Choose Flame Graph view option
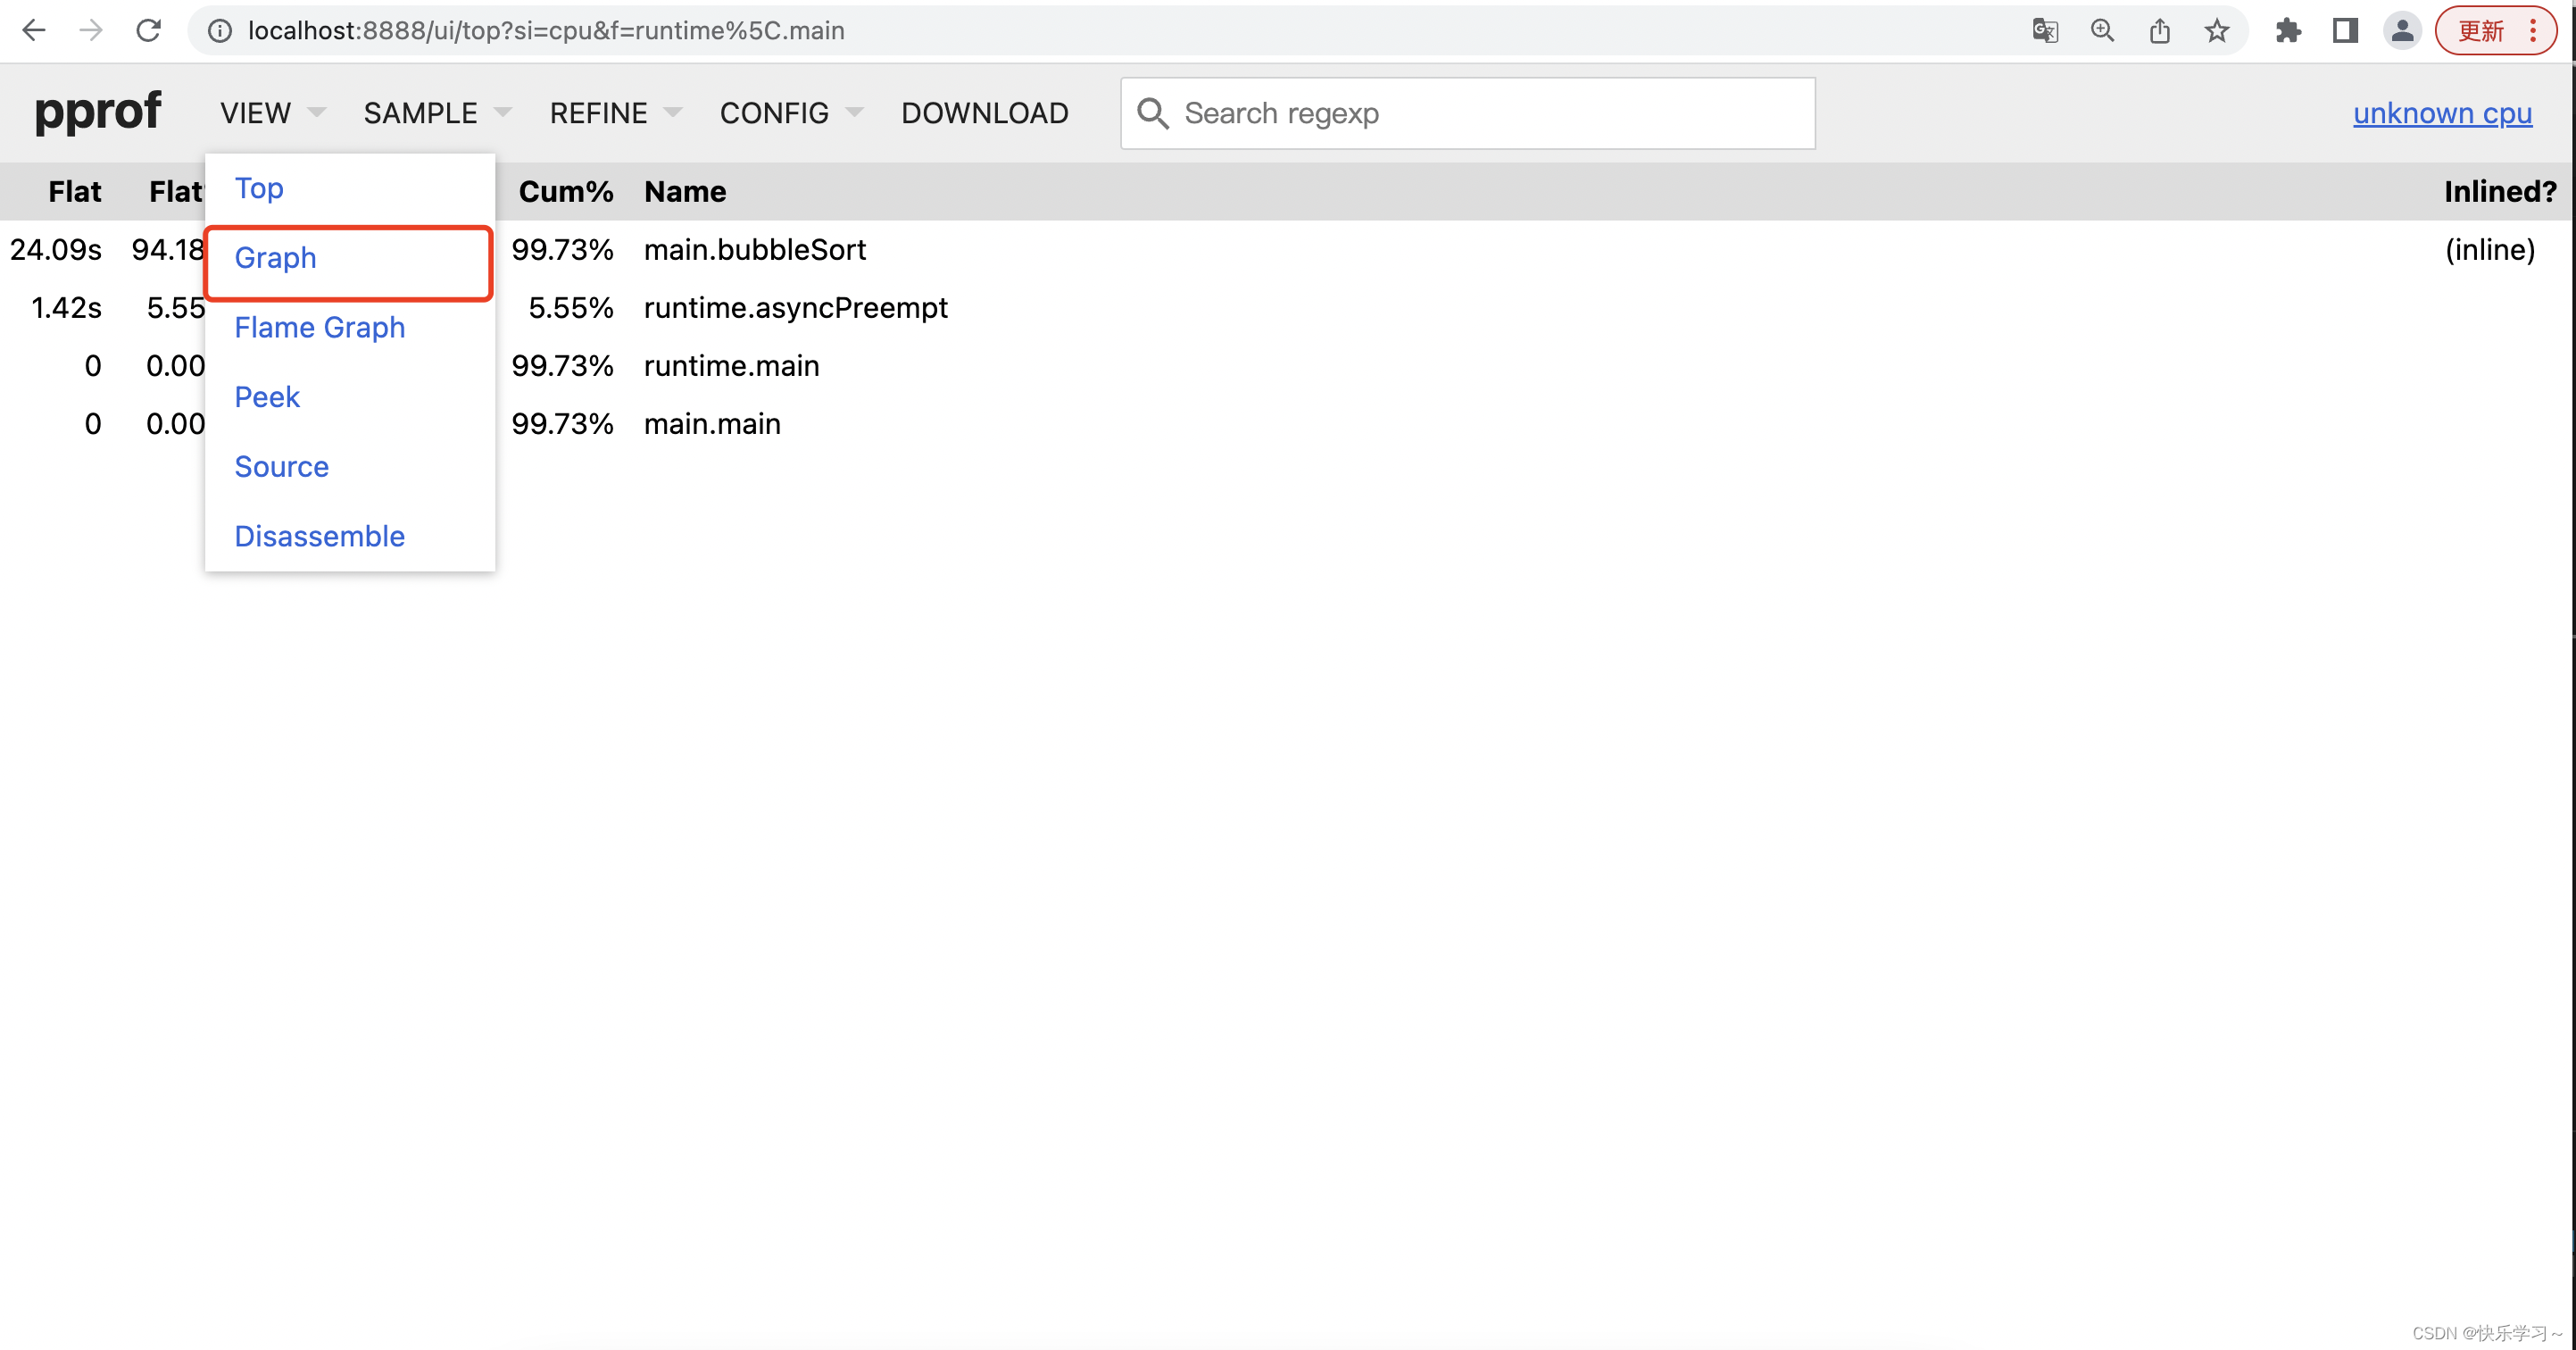Image resolution: width=2576 pixels, height=1350 pixels. coord(319,328)
